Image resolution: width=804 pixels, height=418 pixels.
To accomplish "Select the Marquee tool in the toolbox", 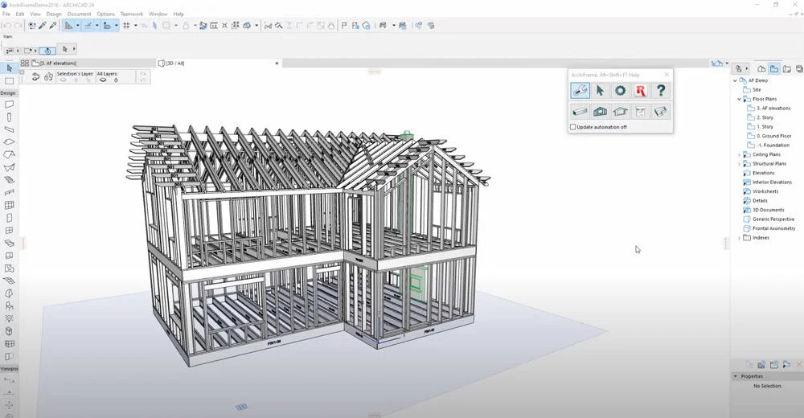I will pyautogui.click(x=10, y=81).
